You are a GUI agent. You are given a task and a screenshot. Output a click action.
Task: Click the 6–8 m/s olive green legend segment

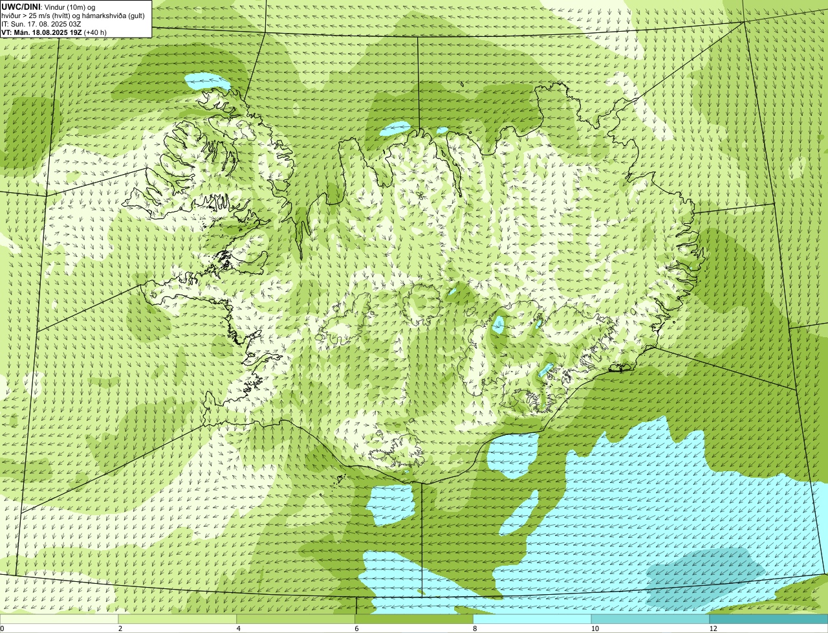coord(414,619)
